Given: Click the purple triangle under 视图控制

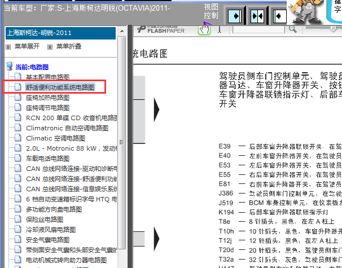Looking at the screenshot, I should pyautogui.click(x=208, y=23).
